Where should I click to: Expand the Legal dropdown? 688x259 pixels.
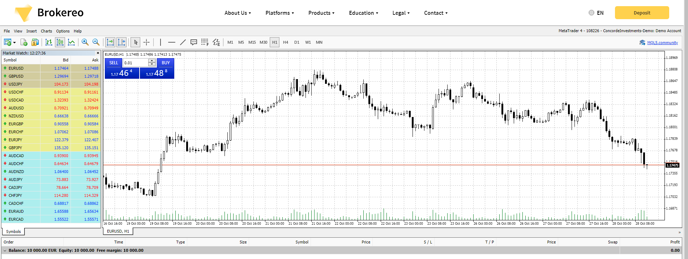click(x=401, y=13)
